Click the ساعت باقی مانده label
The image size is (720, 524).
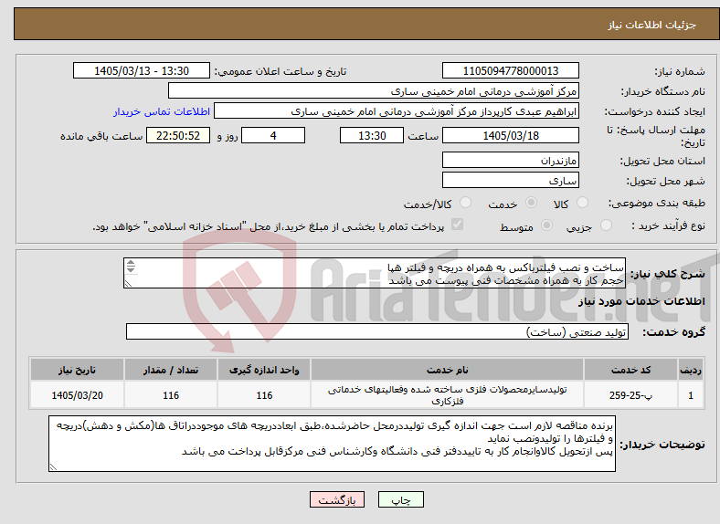101,136
